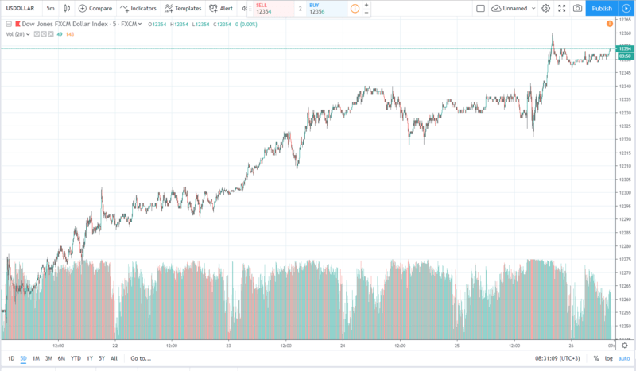
Task: Click the 0 (0.00%) change value in legend
Action: click(246, 25)
